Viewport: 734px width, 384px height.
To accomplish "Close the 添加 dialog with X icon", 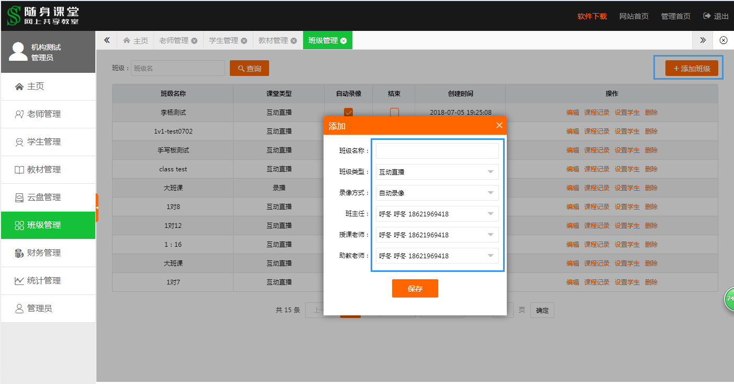I will [x=499, y=125].
